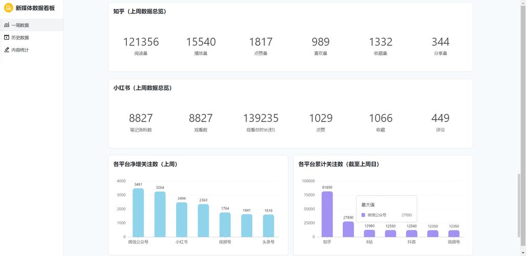Select the 阅读量 value 121356

click(141, 42)
